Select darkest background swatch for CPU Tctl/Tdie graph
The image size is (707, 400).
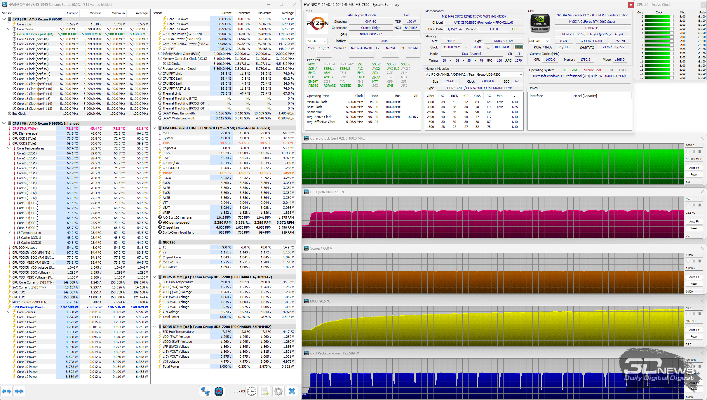[x=699, y=205]
